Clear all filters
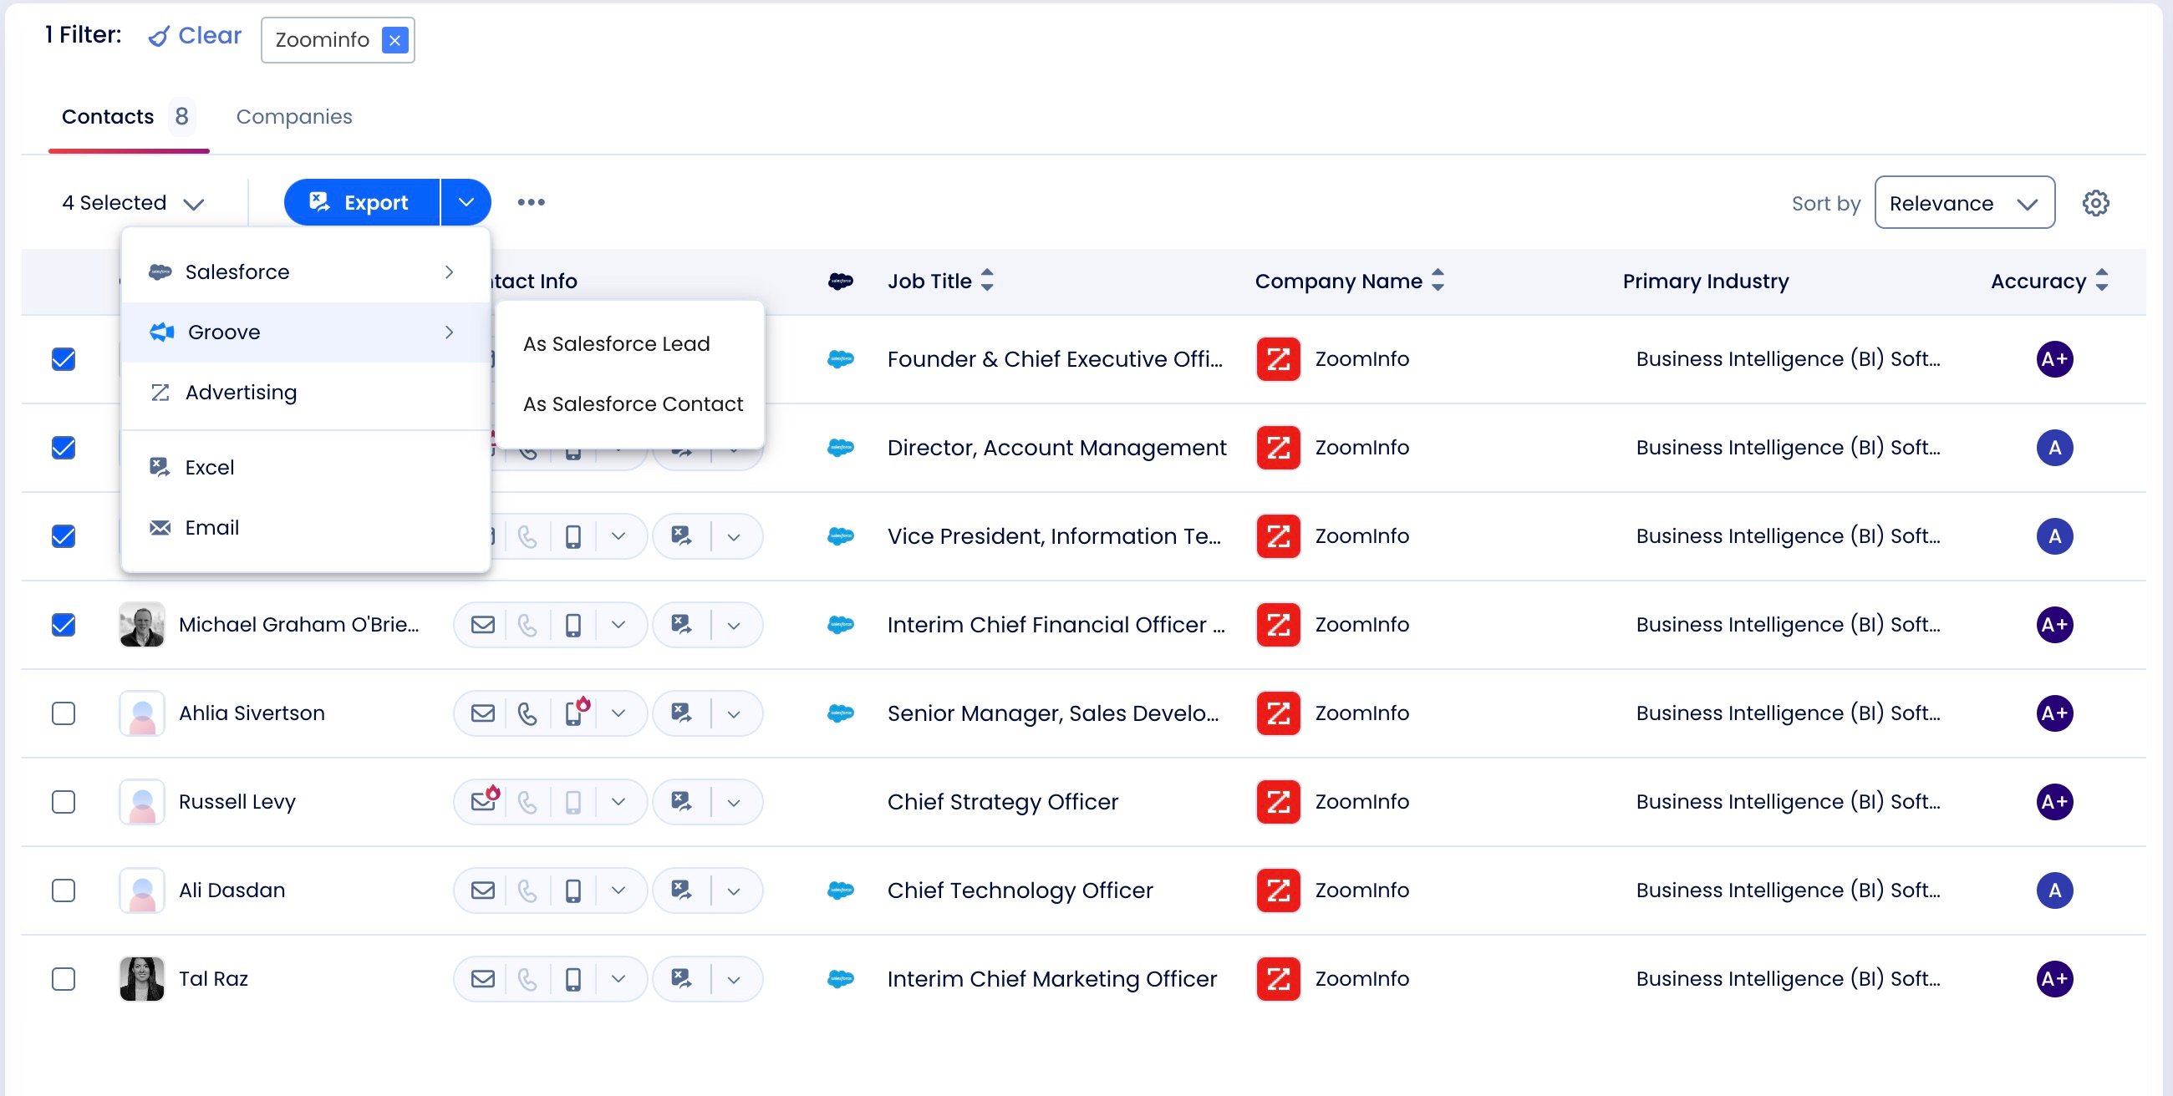The image size is (2173, 1096). pos(195,35)
